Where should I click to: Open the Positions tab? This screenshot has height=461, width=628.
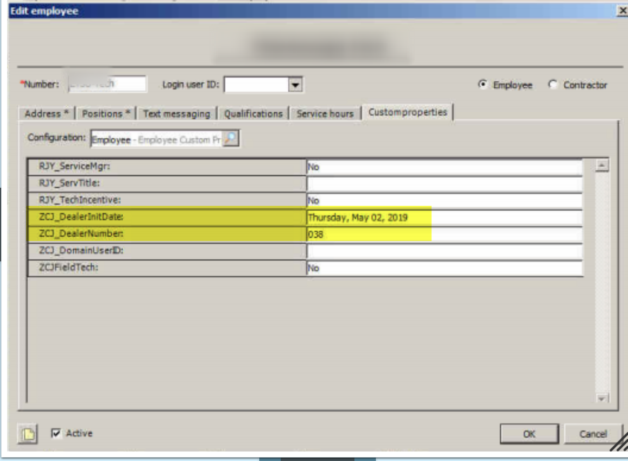coord(106,114)
